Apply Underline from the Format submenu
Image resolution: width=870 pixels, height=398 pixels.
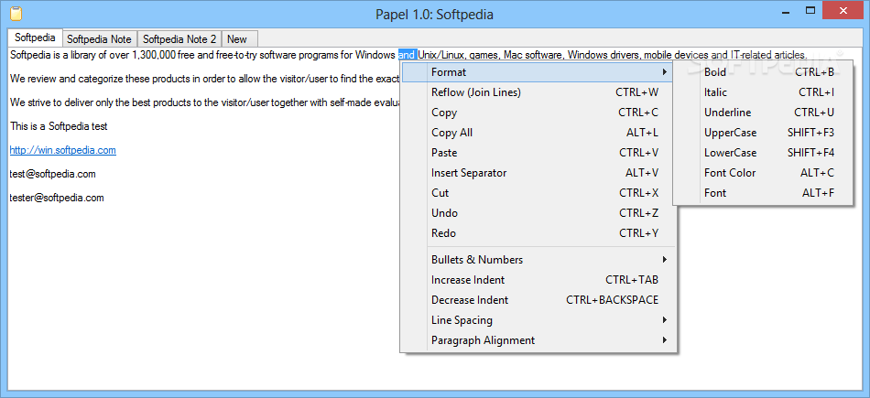[x=762, y=113]
